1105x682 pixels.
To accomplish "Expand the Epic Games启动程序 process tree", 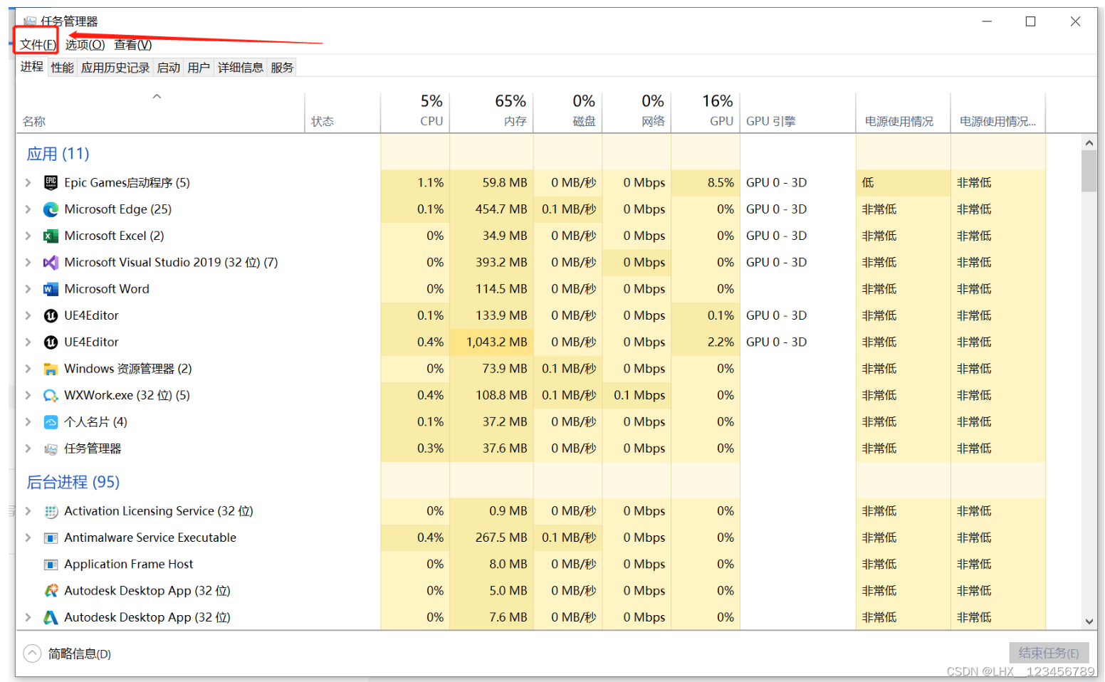I will [28, 183].
